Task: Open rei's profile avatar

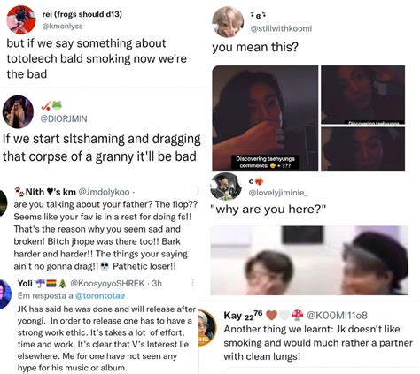Action: (21, 19)
